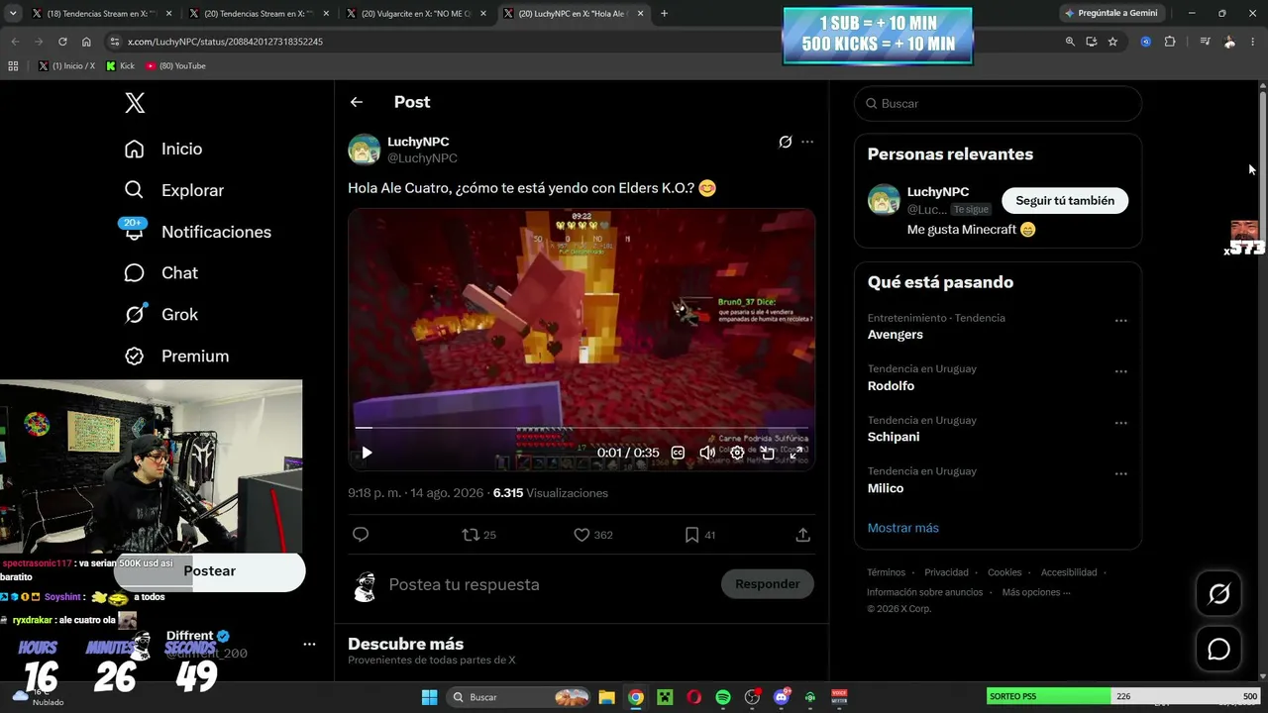Open the three-dot menu on LuchyNPC's post
Viewport: 1268px width, 713px height.
click(807, 142)
